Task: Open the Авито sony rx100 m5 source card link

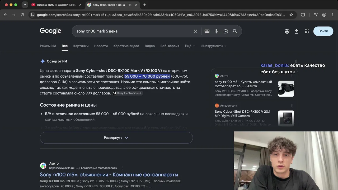Action: pyautogui.click(x=243, y=84)
